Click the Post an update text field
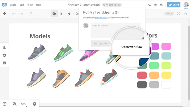This screenshot has height=107, width=190. (116, 30)
